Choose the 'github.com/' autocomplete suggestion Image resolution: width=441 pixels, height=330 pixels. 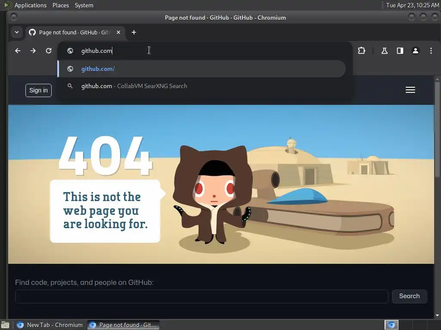click(202, 69)
